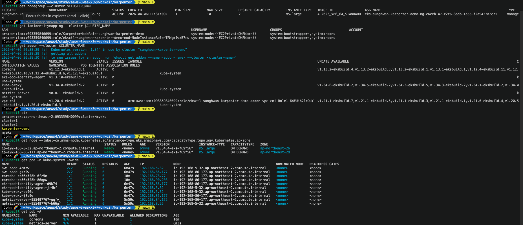Click the rainbow icon in the prompt above 'kubectl ctx'
Image resolution: width=523 pixels, height=225 pixels.
(16, 109)
